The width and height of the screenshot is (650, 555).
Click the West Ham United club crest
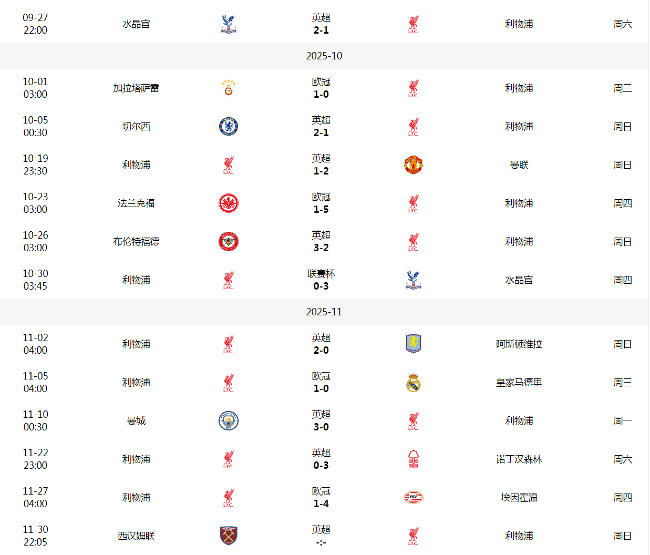click(228, 536)
